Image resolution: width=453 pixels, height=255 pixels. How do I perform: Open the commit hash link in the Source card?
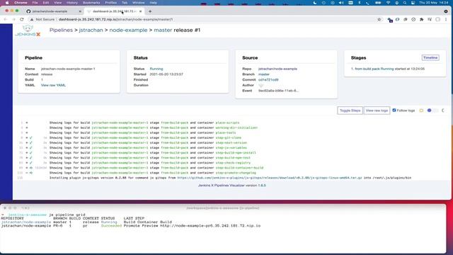pos(268,80)
